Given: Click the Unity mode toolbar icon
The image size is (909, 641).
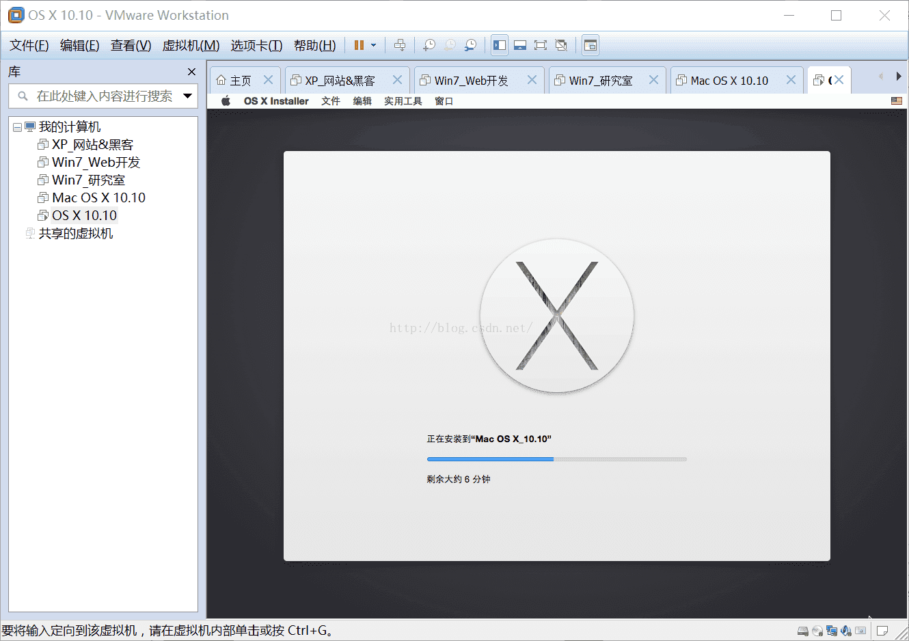Looking at the screenshot, I should 561,45.
